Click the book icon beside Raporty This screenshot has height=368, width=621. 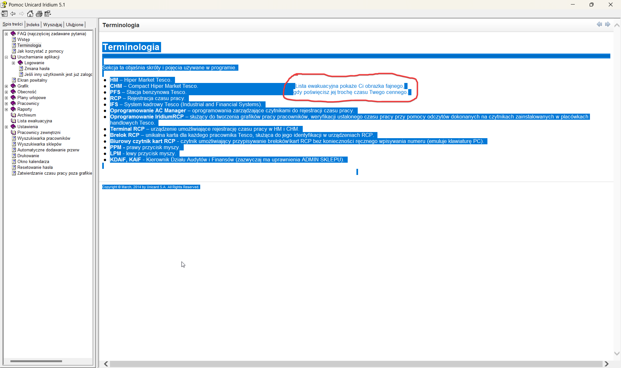[x=13, y=109]
